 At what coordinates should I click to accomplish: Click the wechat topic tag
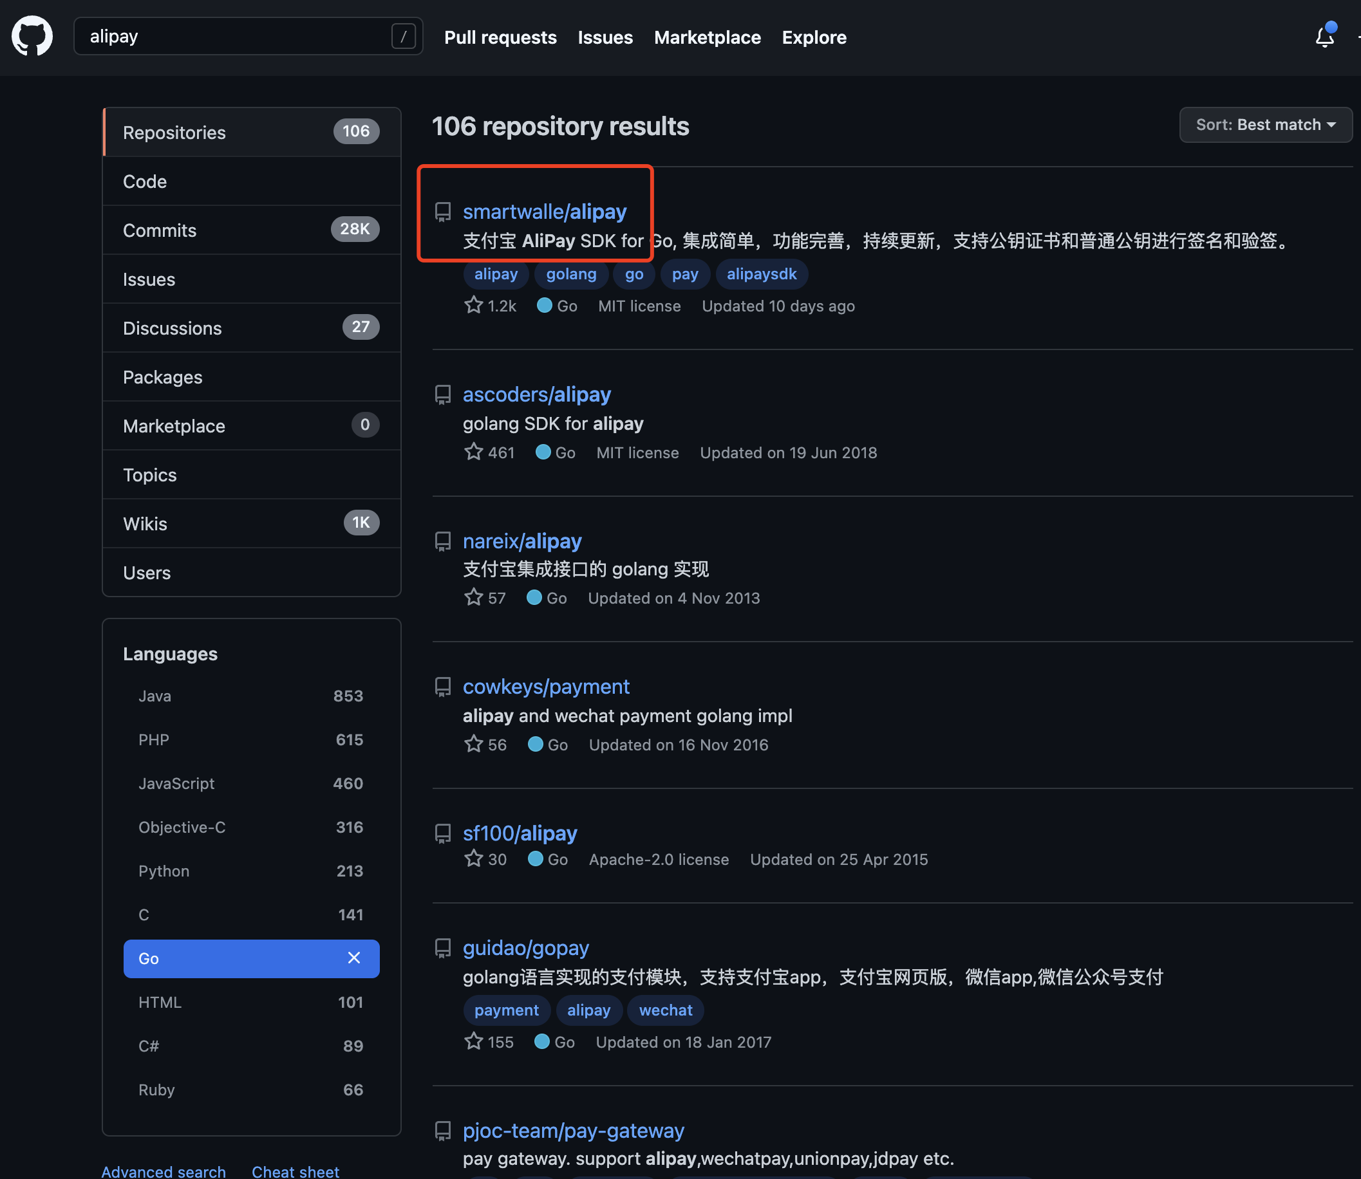click(x=665, y=1010)
